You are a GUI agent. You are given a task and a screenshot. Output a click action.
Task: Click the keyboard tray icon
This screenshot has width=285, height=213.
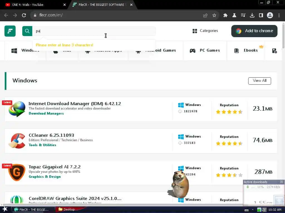coord(247,210)
